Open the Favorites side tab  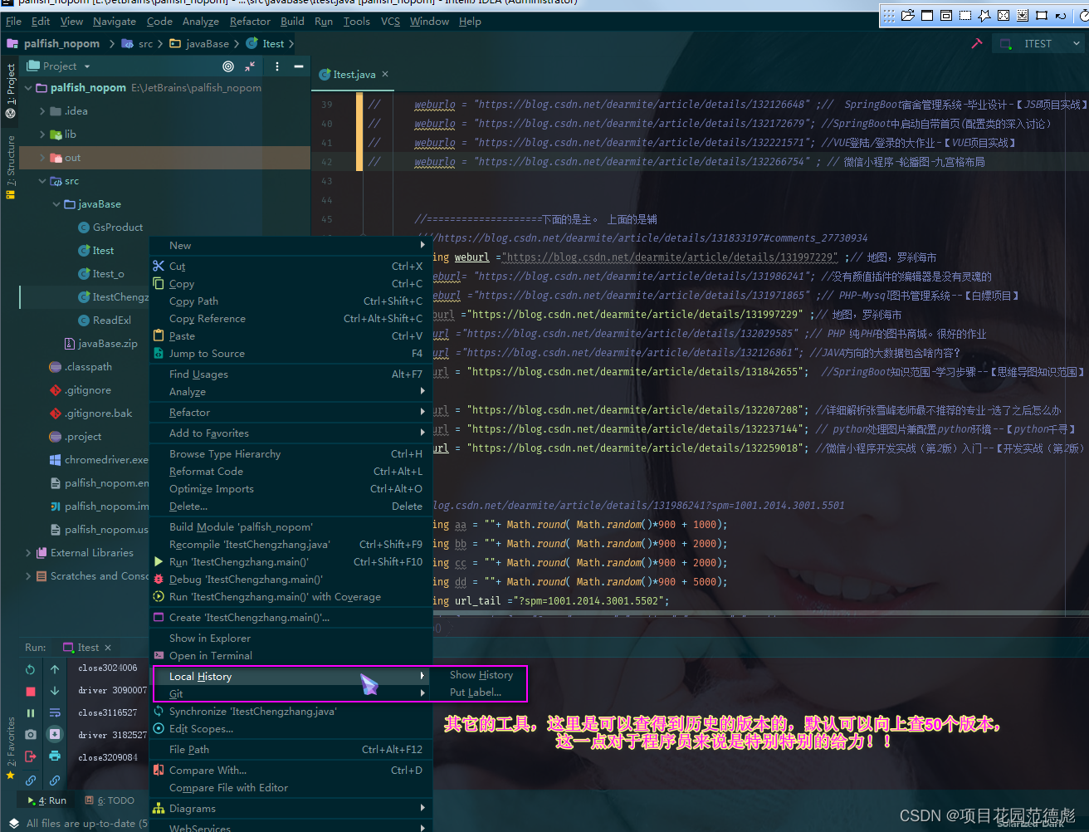(11, 747)
